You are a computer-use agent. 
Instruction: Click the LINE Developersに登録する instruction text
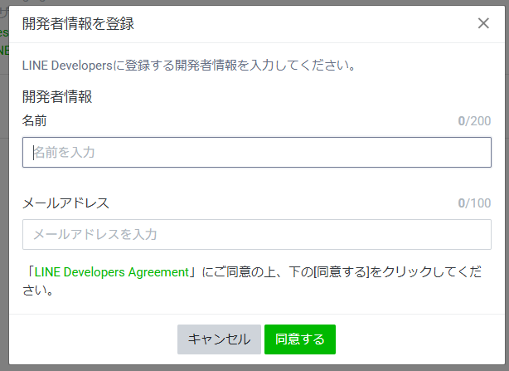tap(188, 66)
